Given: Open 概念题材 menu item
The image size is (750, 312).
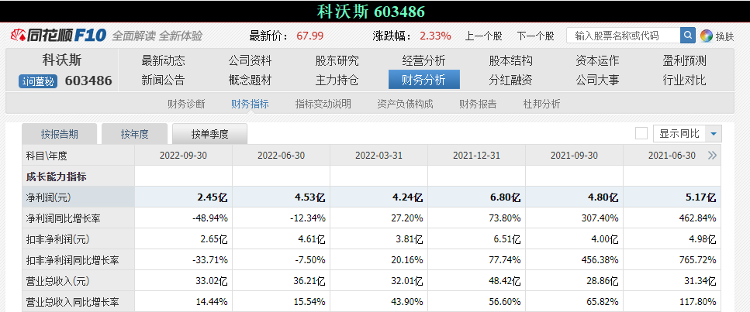Looking at the screenshot, I should (x=251, y=80).
